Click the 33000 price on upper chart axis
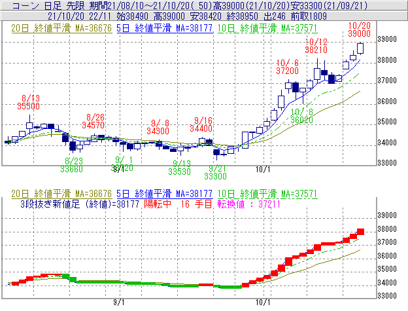Viewport: 408px width, 311px height. (387, 163)
